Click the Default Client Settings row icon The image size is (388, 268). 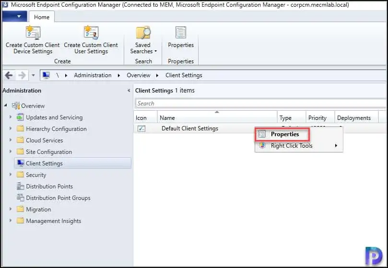141,128
